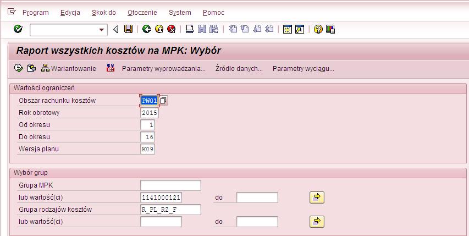The height and width of the screenshot is (236, 469).
Task: Click the yellow Exit up-arrow icon
Action: [x=159, y=29]
